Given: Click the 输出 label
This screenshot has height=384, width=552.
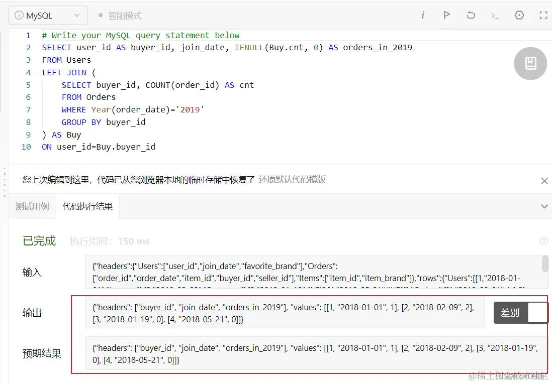Looking at the screenshot, I should click(32, 313).
